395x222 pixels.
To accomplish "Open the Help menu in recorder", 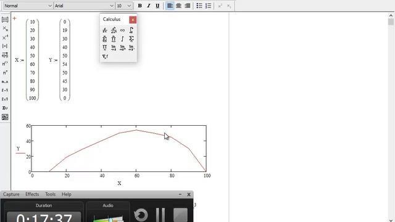I will 67,194.
